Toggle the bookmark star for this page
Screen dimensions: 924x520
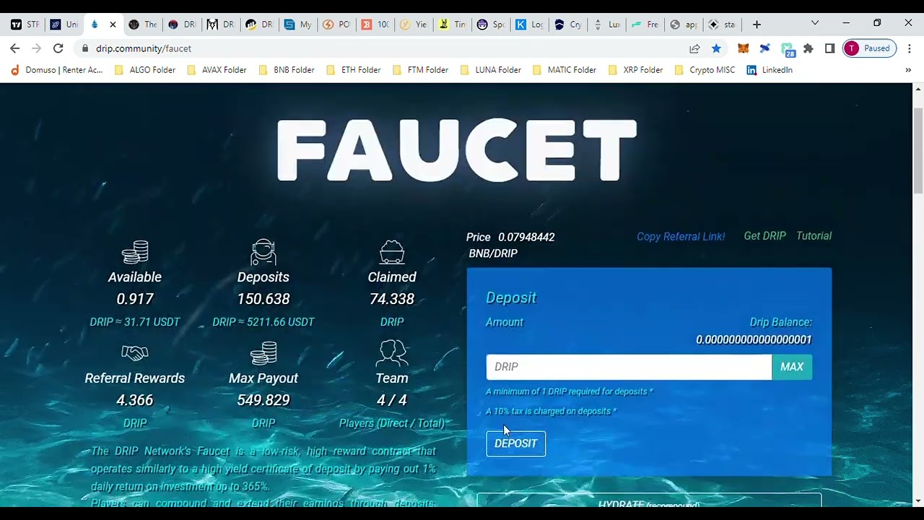tap(716, 48)
